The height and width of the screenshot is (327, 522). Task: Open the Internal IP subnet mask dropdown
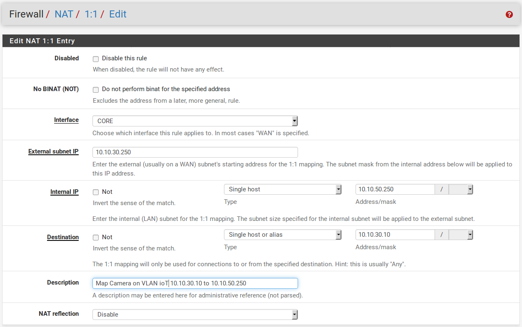[x=461, y=190]
